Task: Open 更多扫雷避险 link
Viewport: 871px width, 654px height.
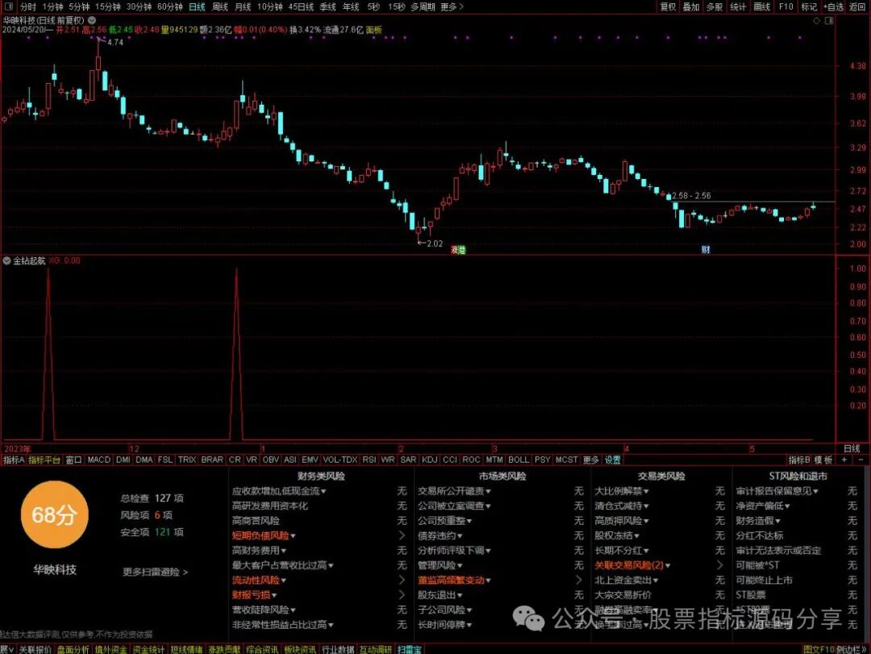Action: tap(155, 572)
